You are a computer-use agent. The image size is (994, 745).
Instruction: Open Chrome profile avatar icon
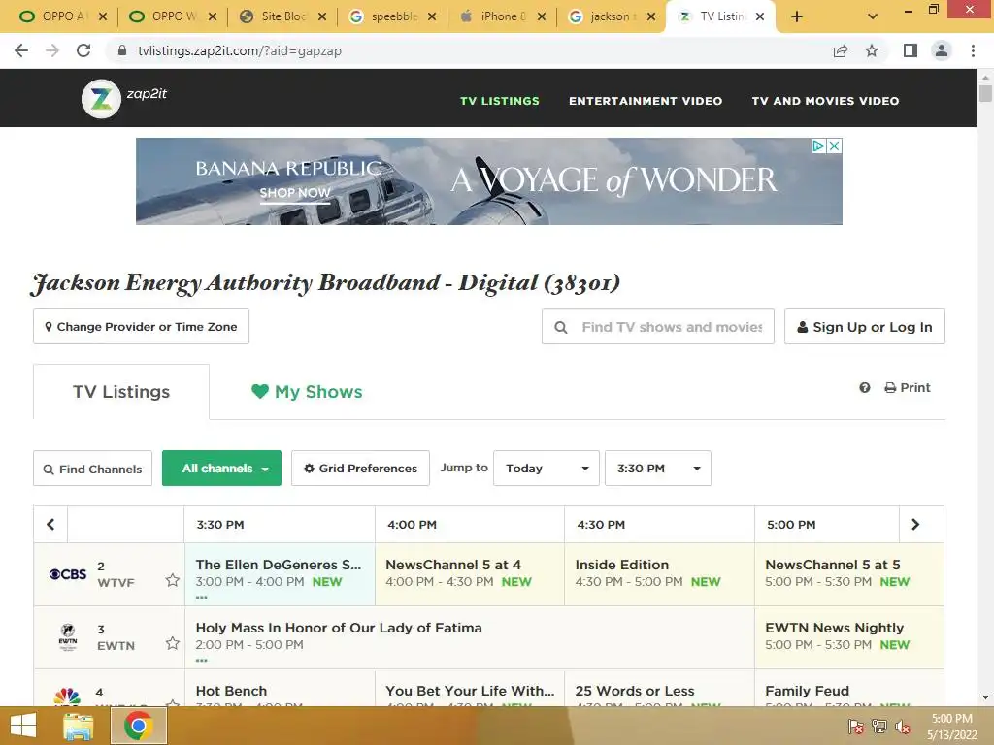[942, 50]
